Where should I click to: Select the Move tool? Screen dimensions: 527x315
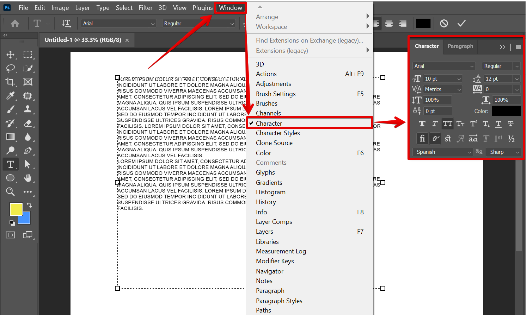click(x=10, y=55)
